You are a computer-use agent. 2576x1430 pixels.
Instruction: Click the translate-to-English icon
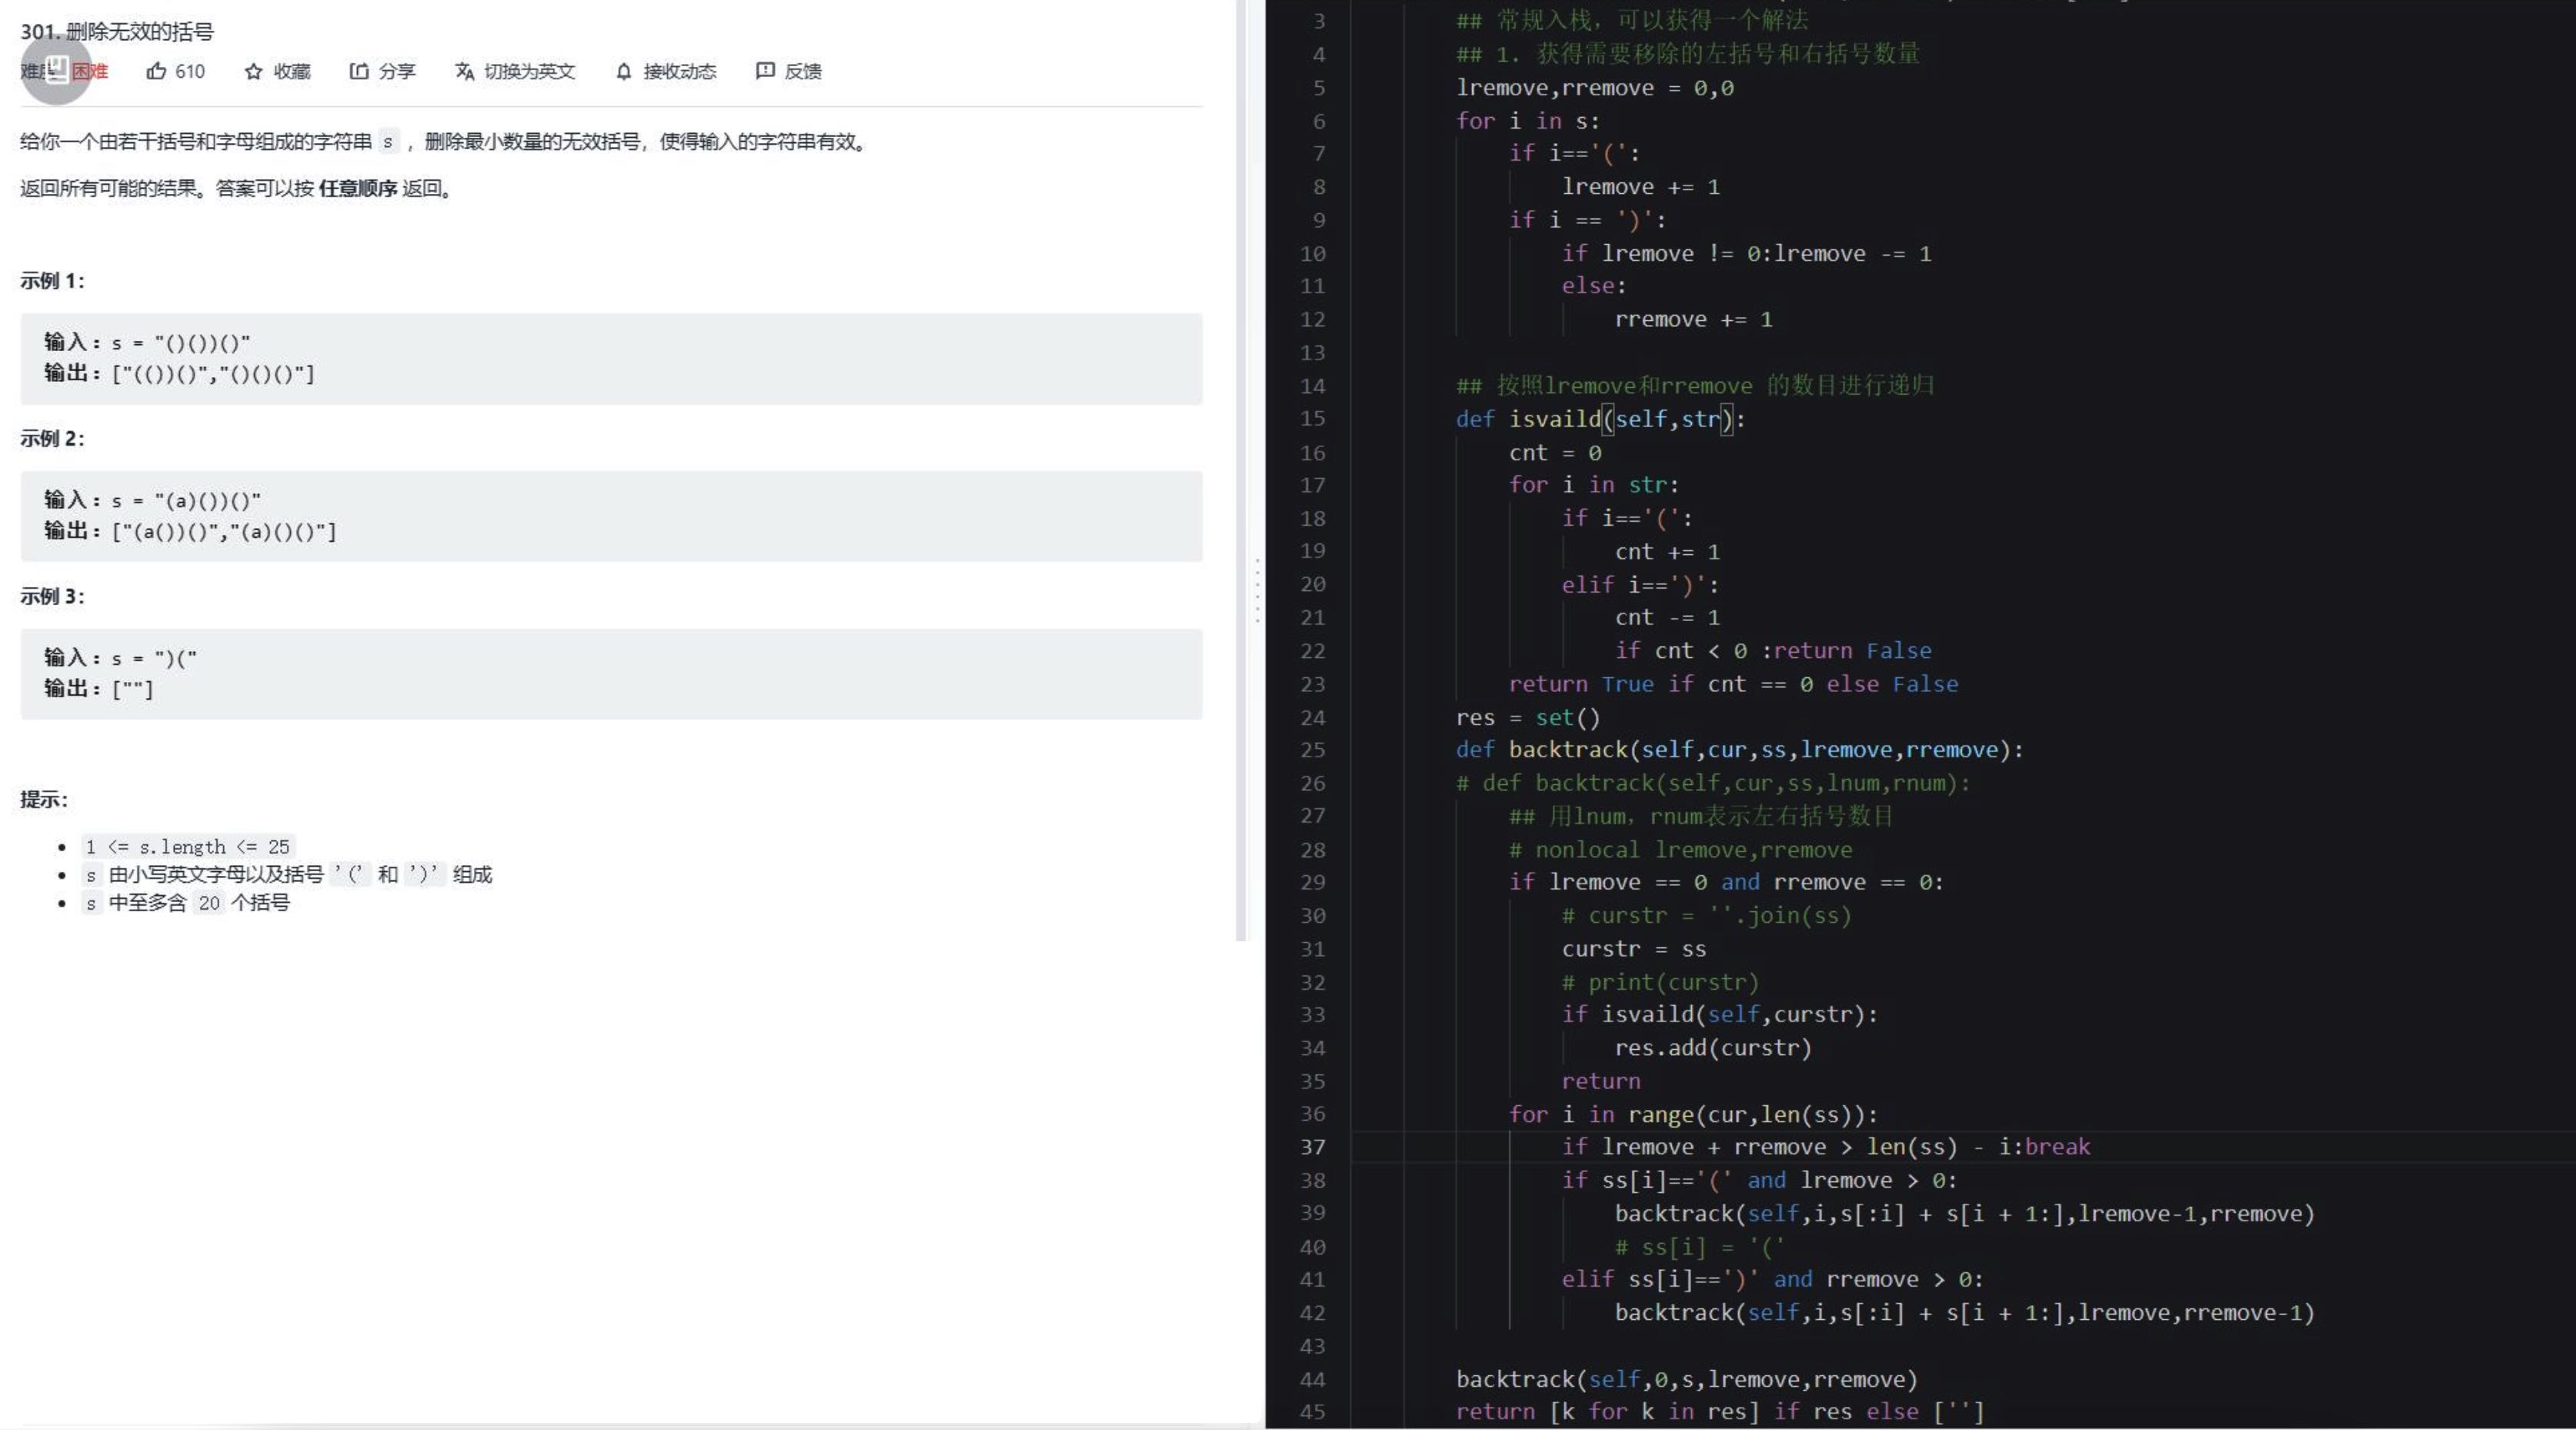pyautogui.click(x=464, y=71)
